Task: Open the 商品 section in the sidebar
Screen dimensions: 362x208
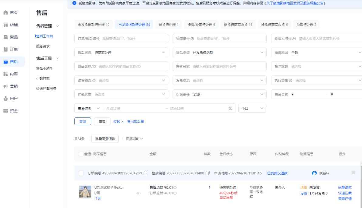Action: [x=12, y=37]
